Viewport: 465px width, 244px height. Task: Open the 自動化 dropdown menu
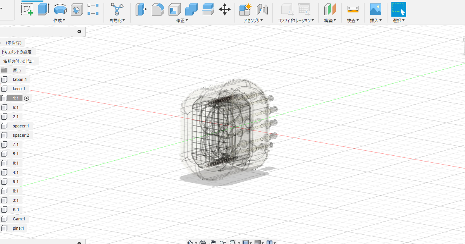pyautogui.click(x=117, y=21)
